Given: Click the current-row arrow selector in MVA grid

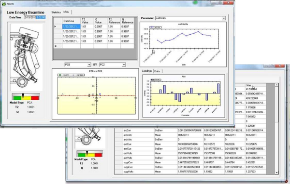Looking at the screenshot, I should pos(58,26).
